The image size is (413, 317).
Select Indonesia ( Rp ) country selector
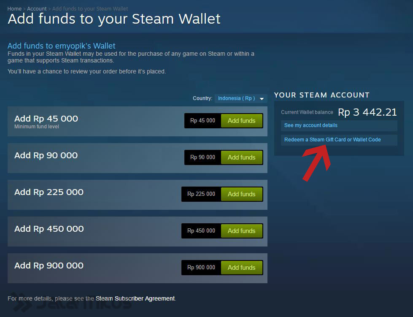click(x=241, y=98)
